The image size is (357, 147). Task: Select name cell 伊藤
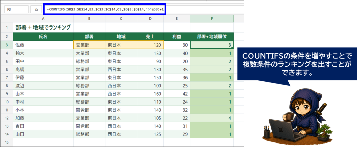click(43, 77)
